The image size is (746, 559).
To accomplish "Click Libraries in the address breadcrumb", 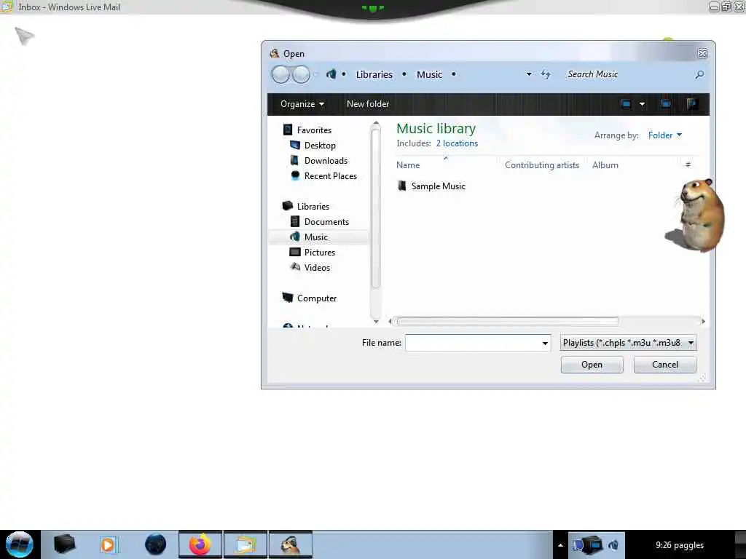I will [374, 75].
